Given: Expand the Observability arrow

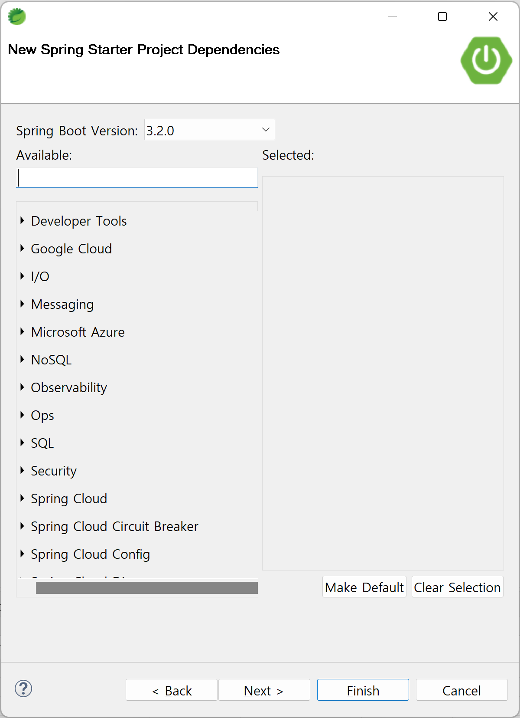Looking at the screenshot, I should click(22, 387).
